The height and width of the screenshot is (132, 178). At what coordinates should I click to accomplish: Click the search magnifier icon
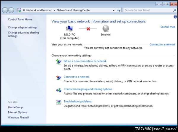tap(174, 10)
